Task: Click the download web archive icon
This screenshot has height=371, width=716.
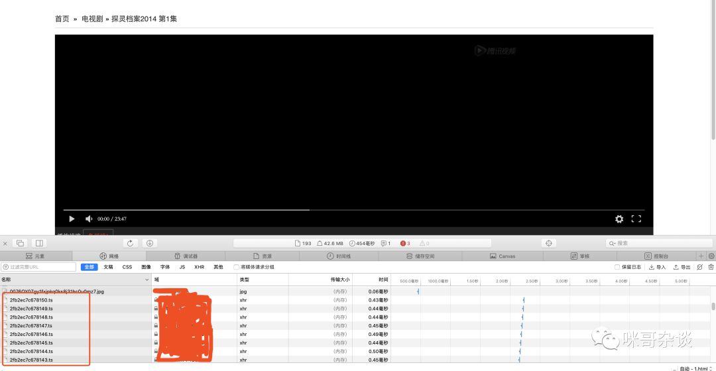Action: coord(150,243)
